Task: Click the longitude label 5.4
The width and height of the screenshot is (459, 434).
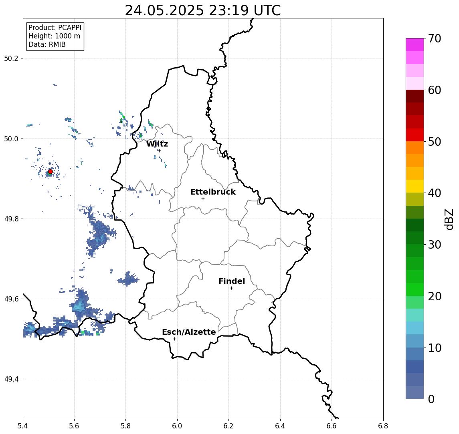Action: pos(23,426)
